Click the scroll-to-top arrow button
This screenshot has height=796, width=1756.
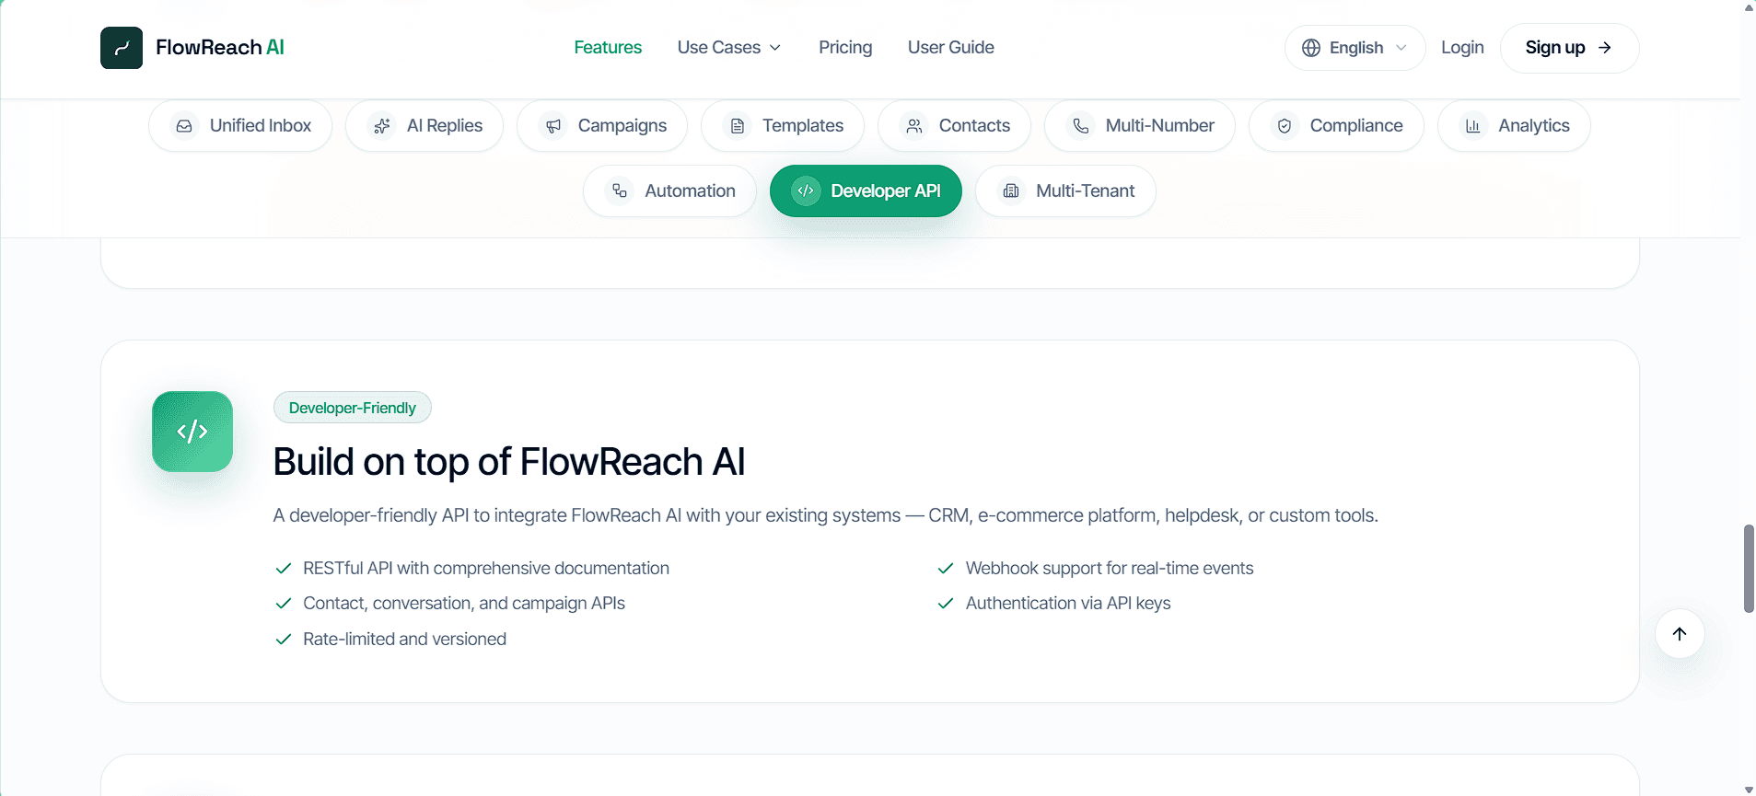1680,634
